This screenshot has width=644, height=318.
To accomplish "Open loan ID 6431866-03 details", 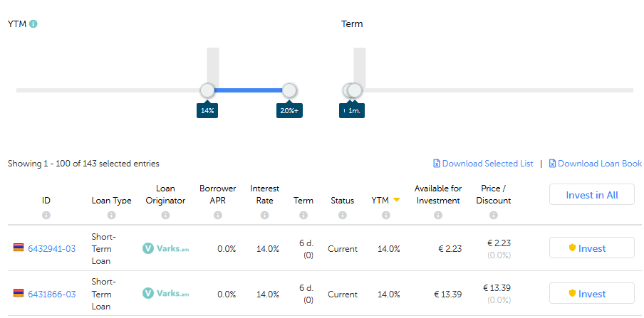I will pos(51,295).
